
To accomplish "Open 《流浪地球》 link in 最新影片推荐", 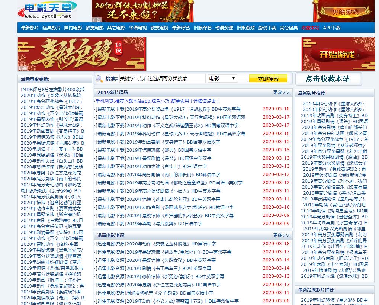I will point(334,276).
